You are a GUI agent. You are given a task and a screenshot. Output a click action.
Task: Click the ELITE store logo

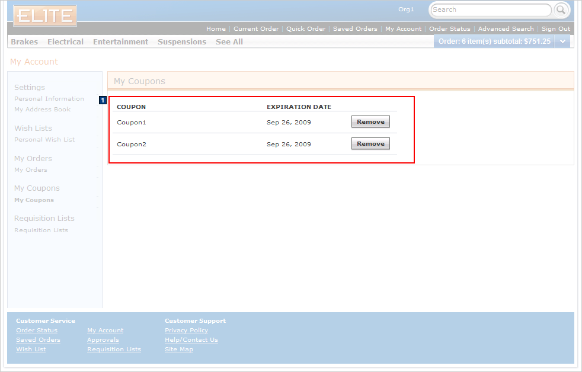[x=45, y=15]
